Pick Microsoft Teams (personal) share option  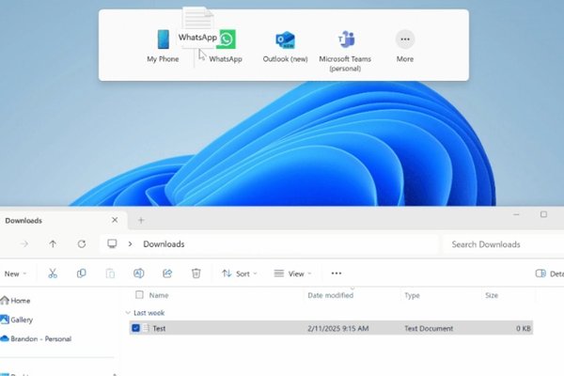coord(346,39)
